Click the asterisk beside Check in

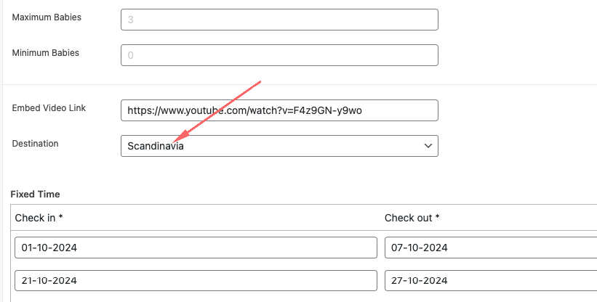click(60, 216)
